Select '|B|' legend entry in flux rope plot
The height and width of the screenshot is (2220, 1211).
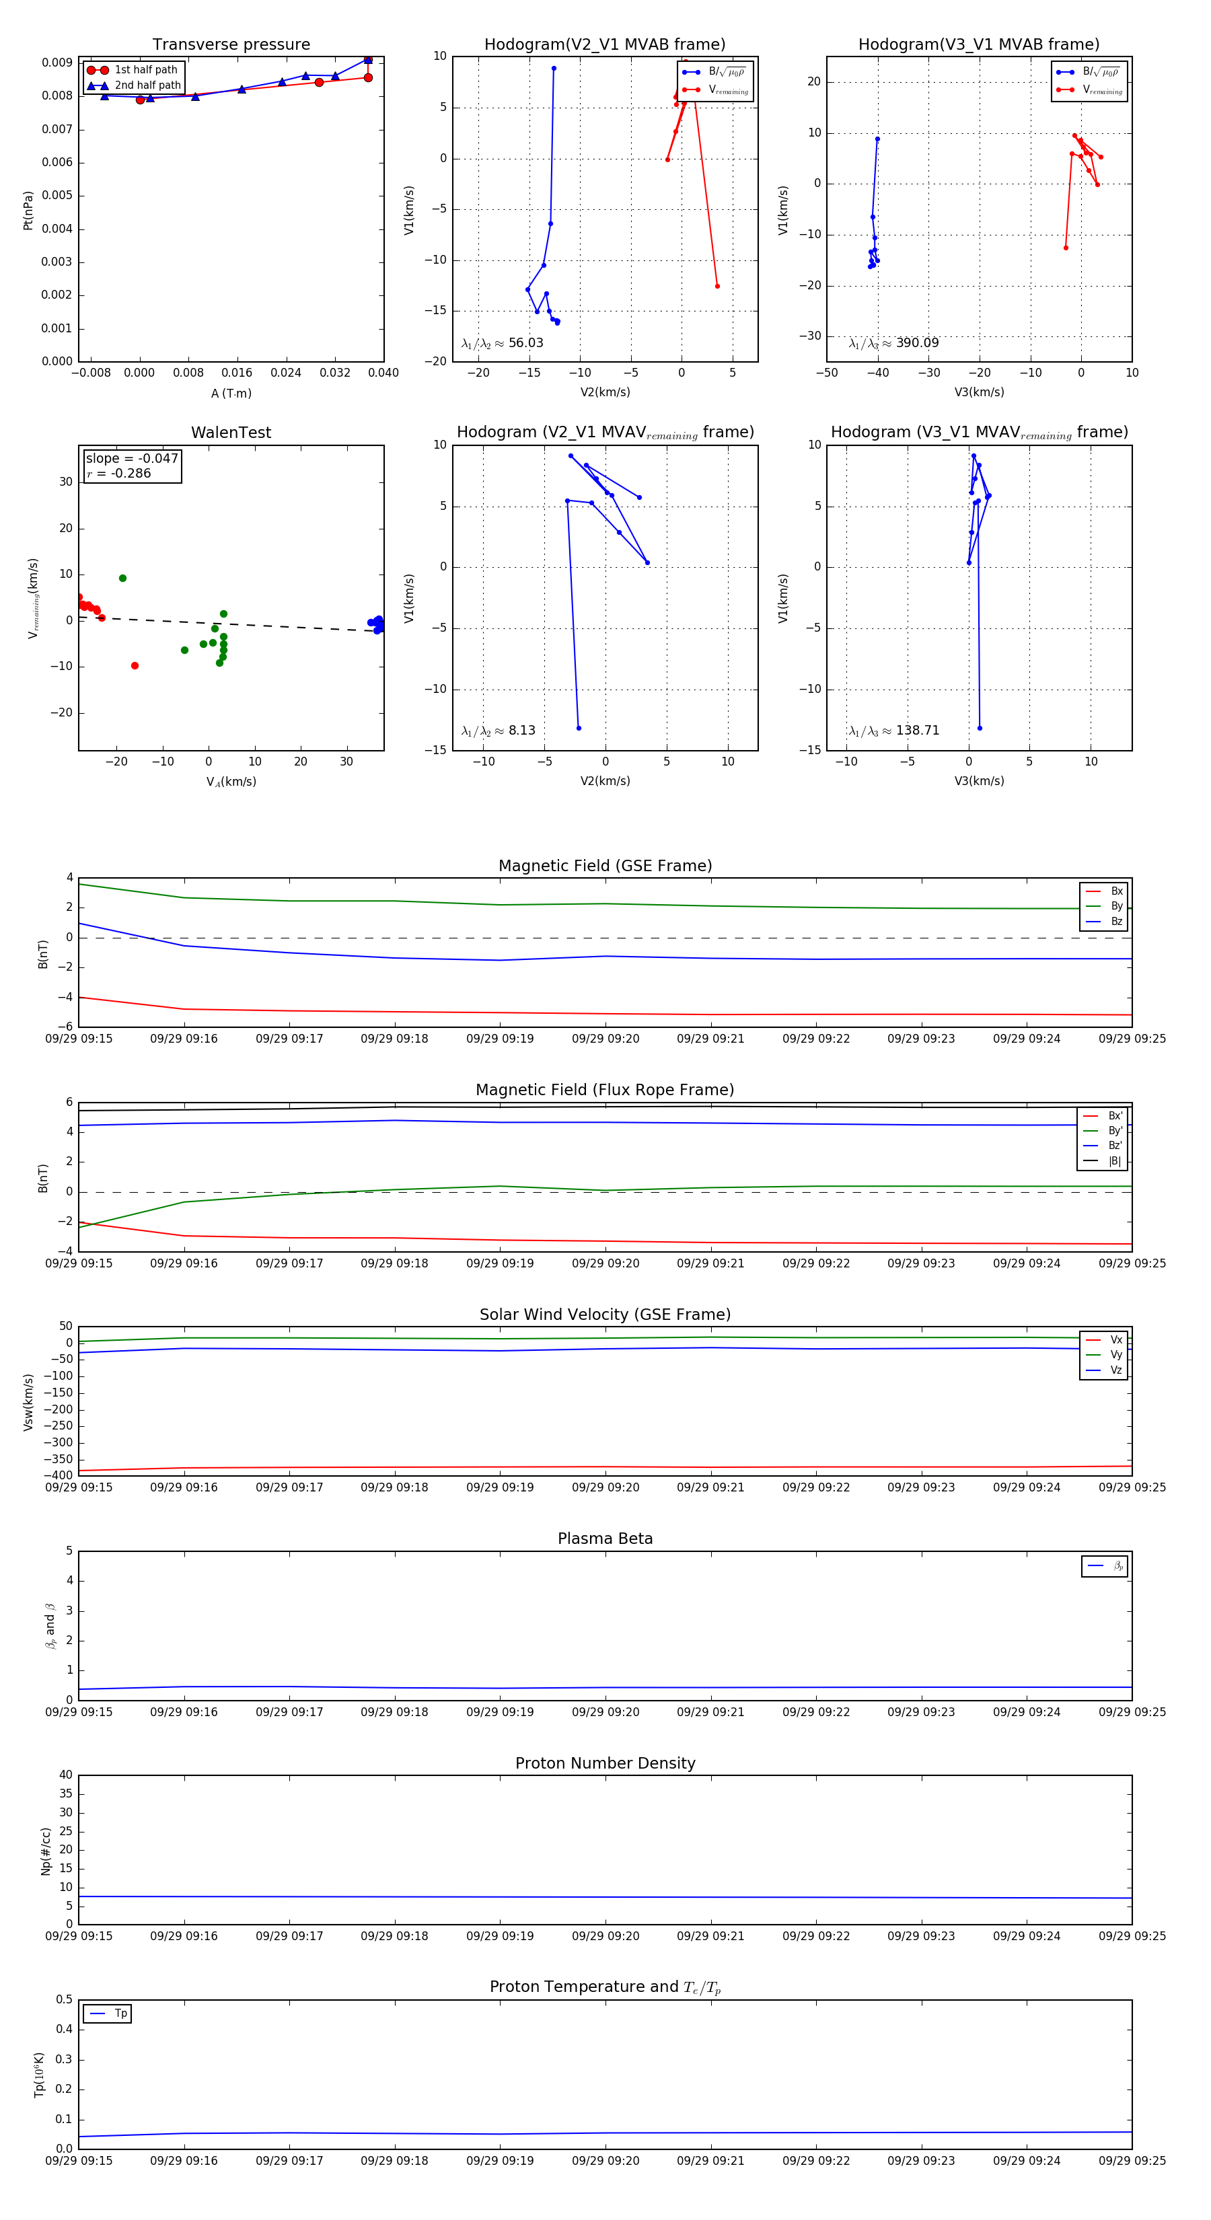point(1103,1161)
